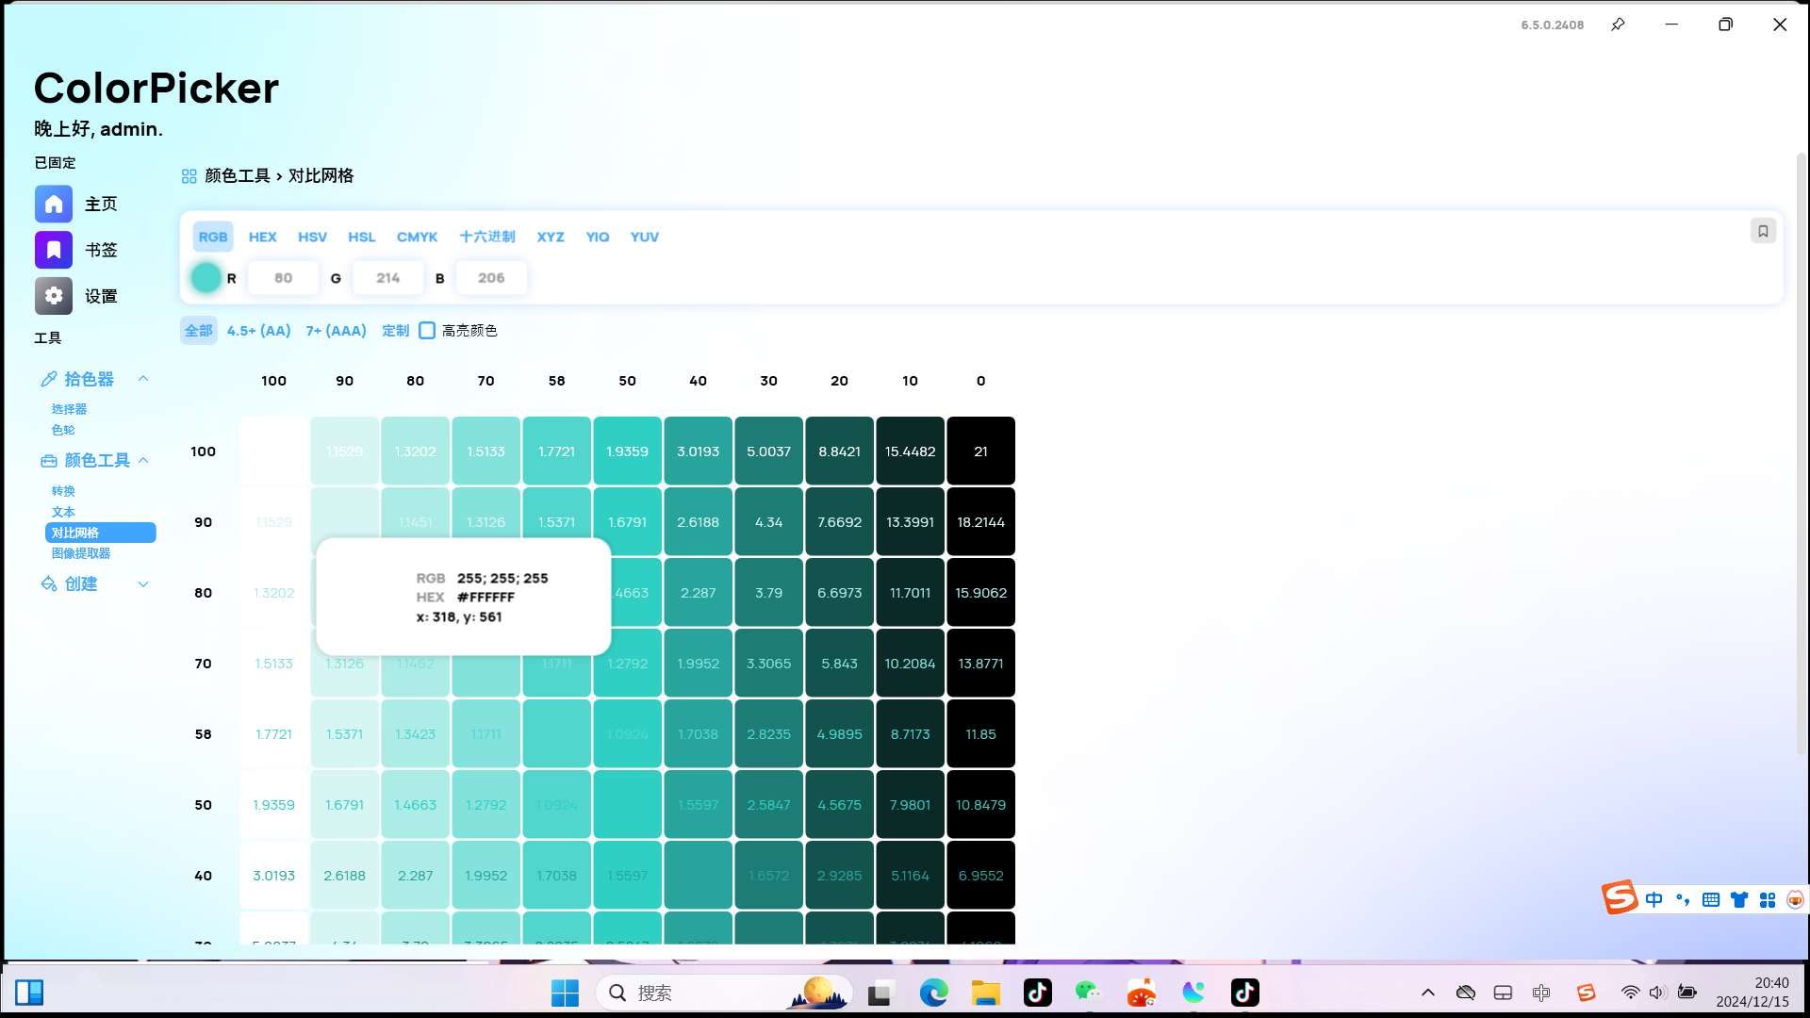Click the taskbar 搜索 search box
Image resolution: width=1810 pixels, height=1018 pixels.
tap(724, 993)
